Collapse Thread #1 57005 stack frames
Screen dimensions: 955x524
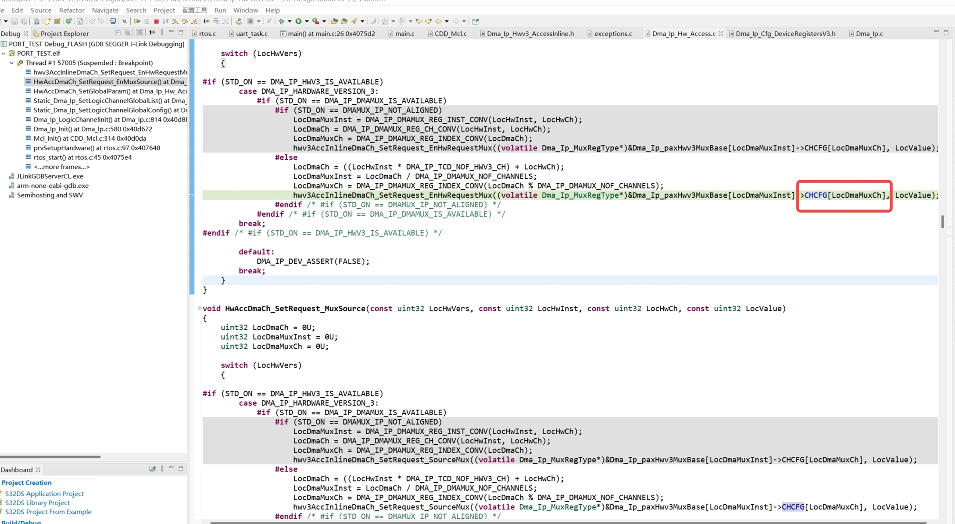tap(11, 63)
